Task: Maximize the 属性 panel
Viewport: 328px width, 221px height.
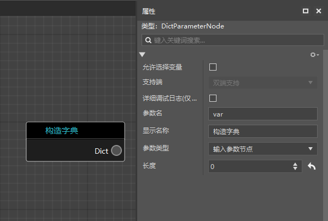Action: tap(306, 11)
